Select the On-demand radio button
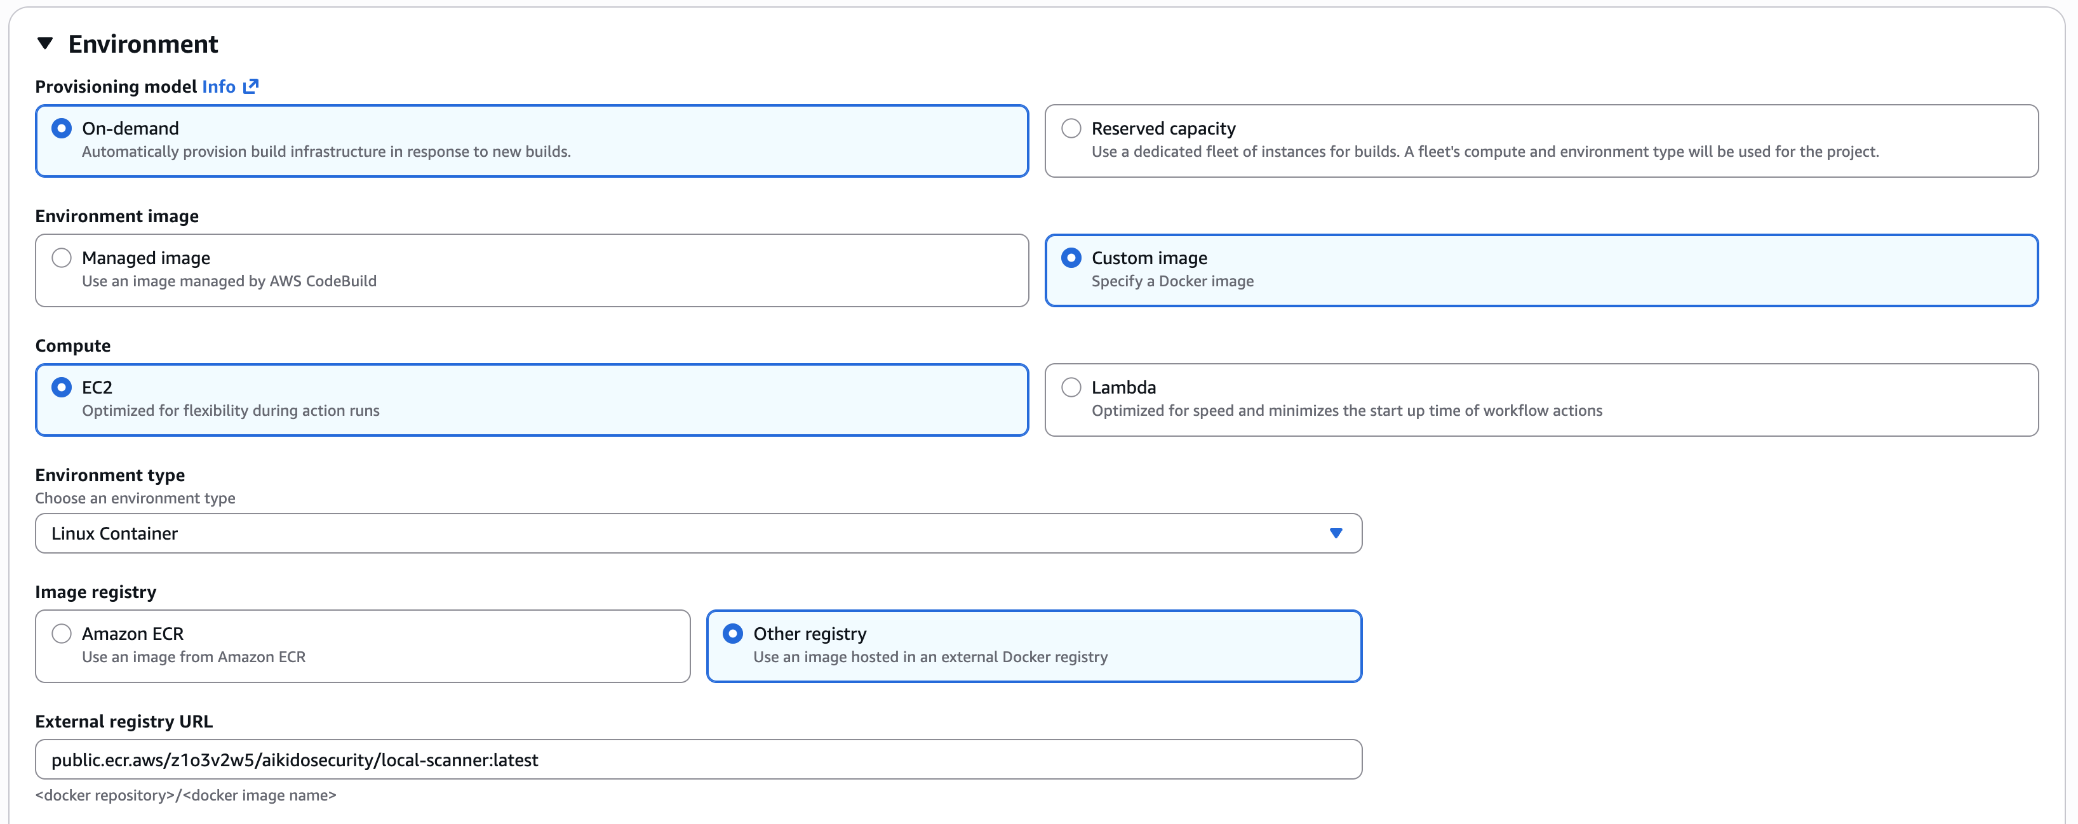 point(62,128)
